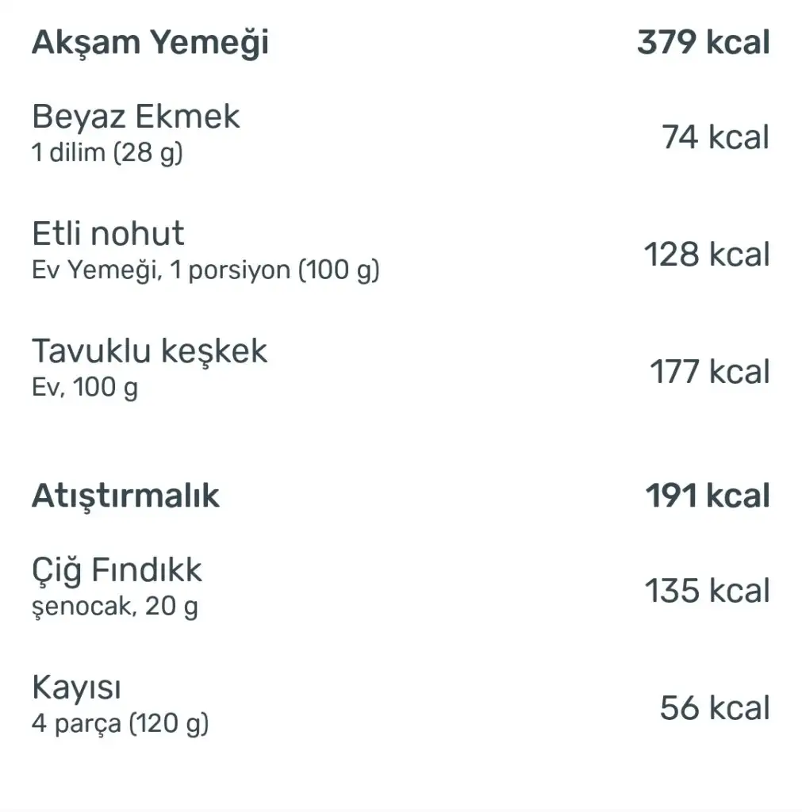Image resolution: width=802 pixels, height=812 pixels.
Task: Click the 74 kcal value
Action: (716, 137)
